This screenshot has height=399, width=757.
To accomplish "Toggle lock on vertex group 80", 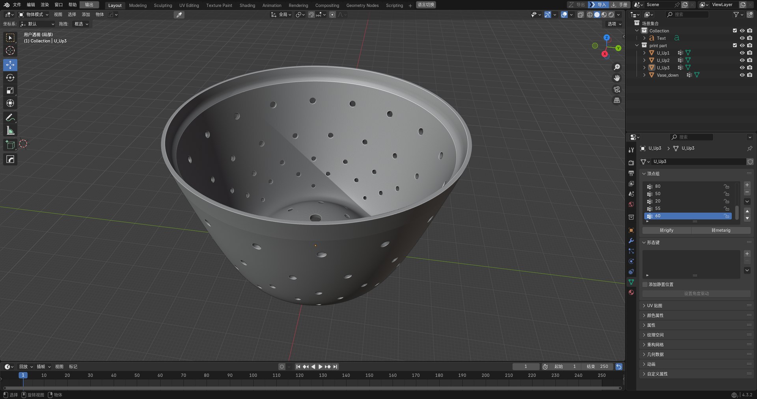I will [x=726, y=186].
